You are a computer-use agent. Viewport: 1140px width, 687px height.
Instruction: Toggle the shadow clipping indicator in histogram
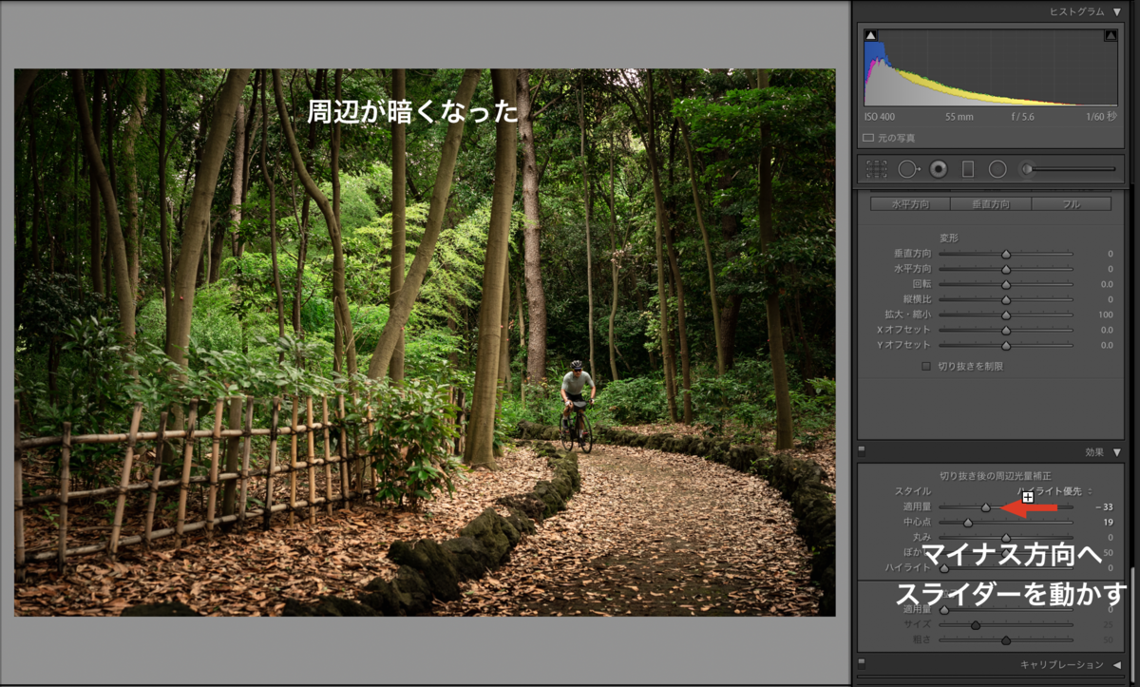tap(871, 35)
